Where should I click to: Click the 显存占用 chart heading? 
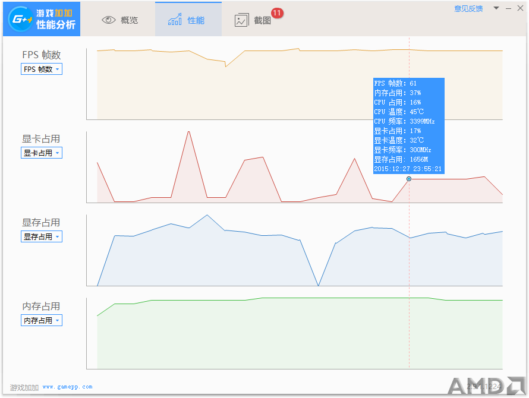[x=41, y=222]
